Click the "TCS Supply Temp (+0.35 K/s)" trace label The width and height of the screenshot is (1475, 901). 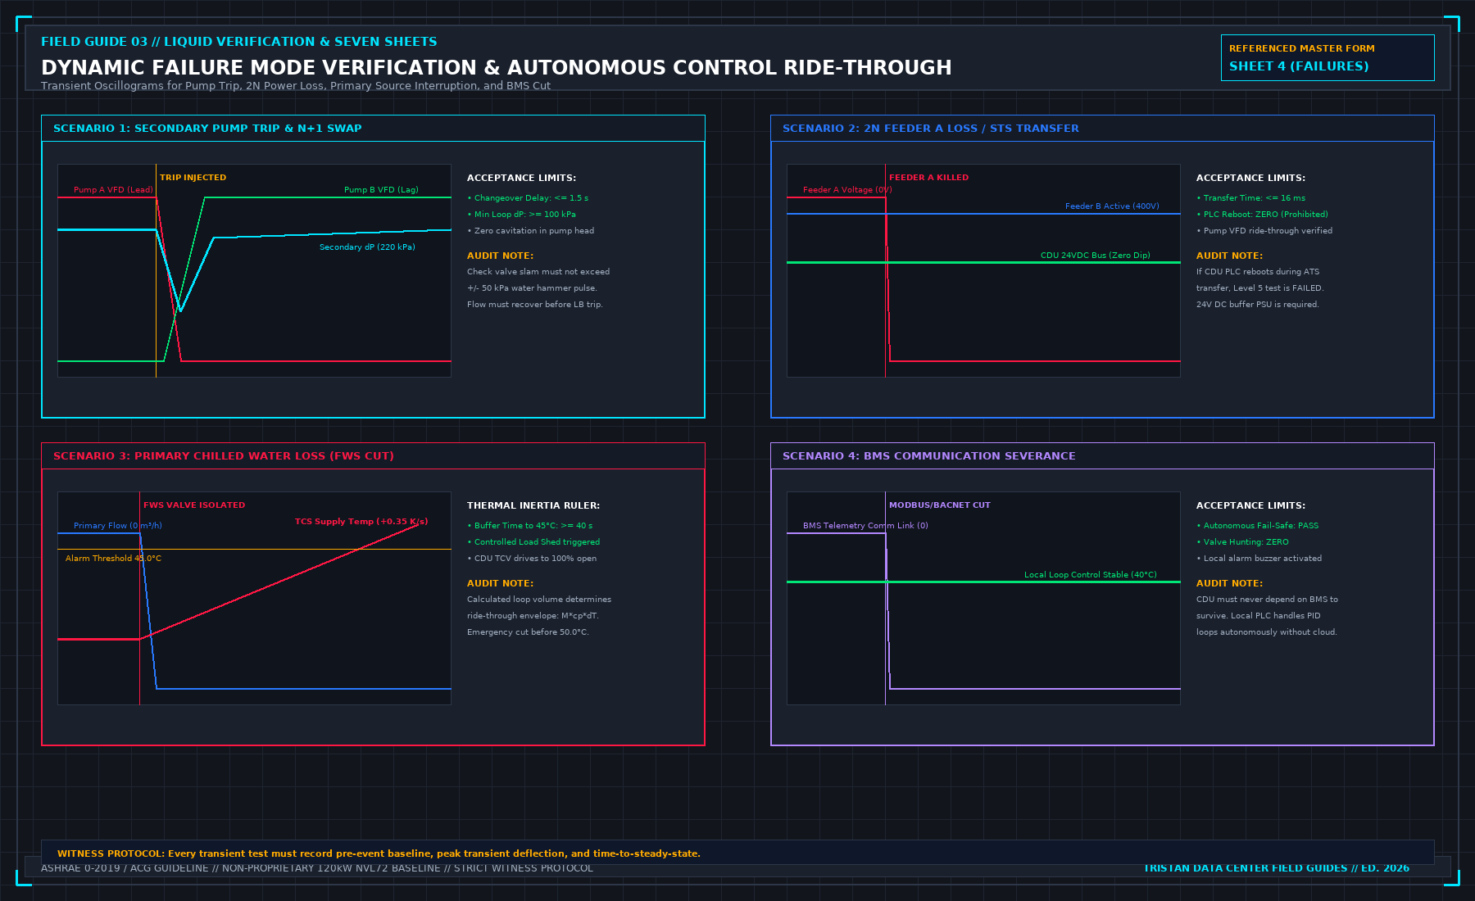[x=361, y=522]
